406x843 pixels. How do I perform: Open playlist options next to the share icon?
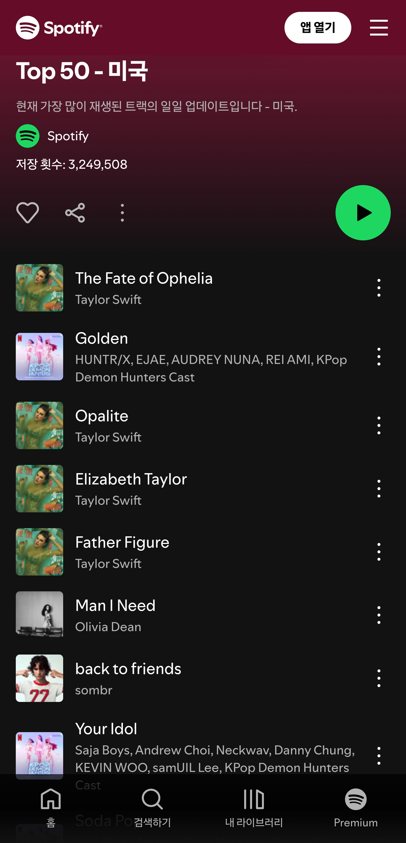pos(122,213)
